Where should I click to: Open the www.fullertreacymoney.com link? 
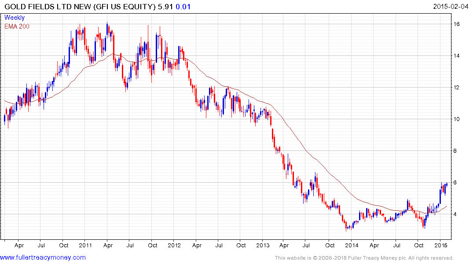(43, 257)
